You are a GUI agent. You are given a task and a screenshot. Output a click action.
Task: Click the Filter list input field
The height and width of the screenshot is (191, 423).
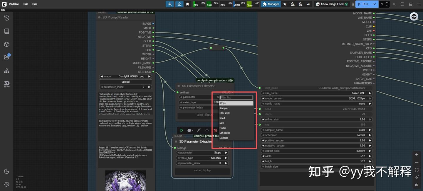236,98
